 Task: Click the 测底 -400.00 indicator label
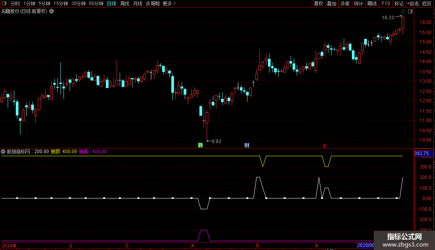click(x=93, y=152)
